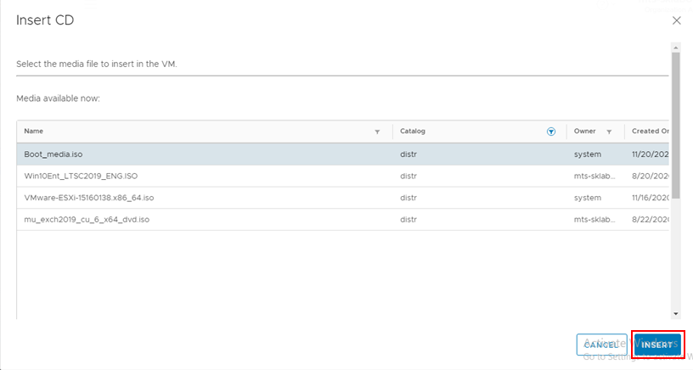Click the scrollbar down arrow

[675, 313]
